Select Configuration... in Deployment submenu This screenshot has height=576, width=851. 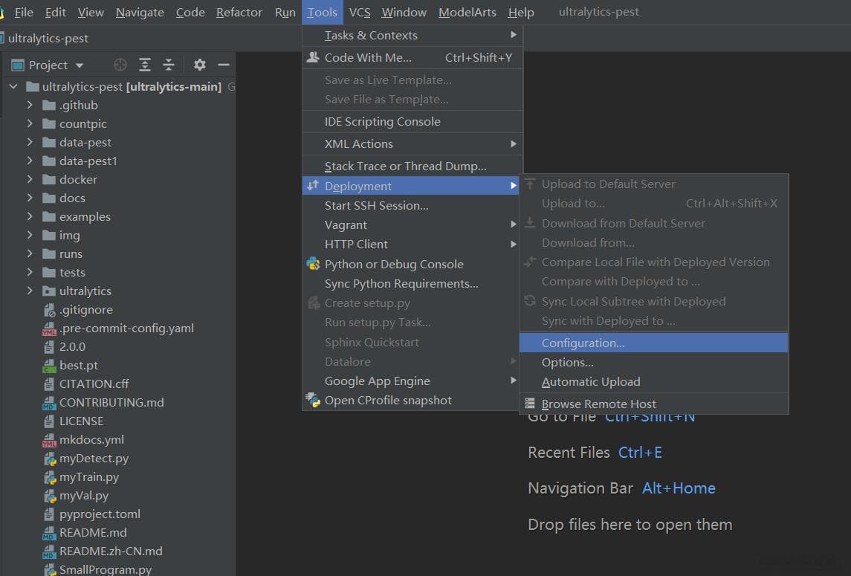(x=653, y=343)
